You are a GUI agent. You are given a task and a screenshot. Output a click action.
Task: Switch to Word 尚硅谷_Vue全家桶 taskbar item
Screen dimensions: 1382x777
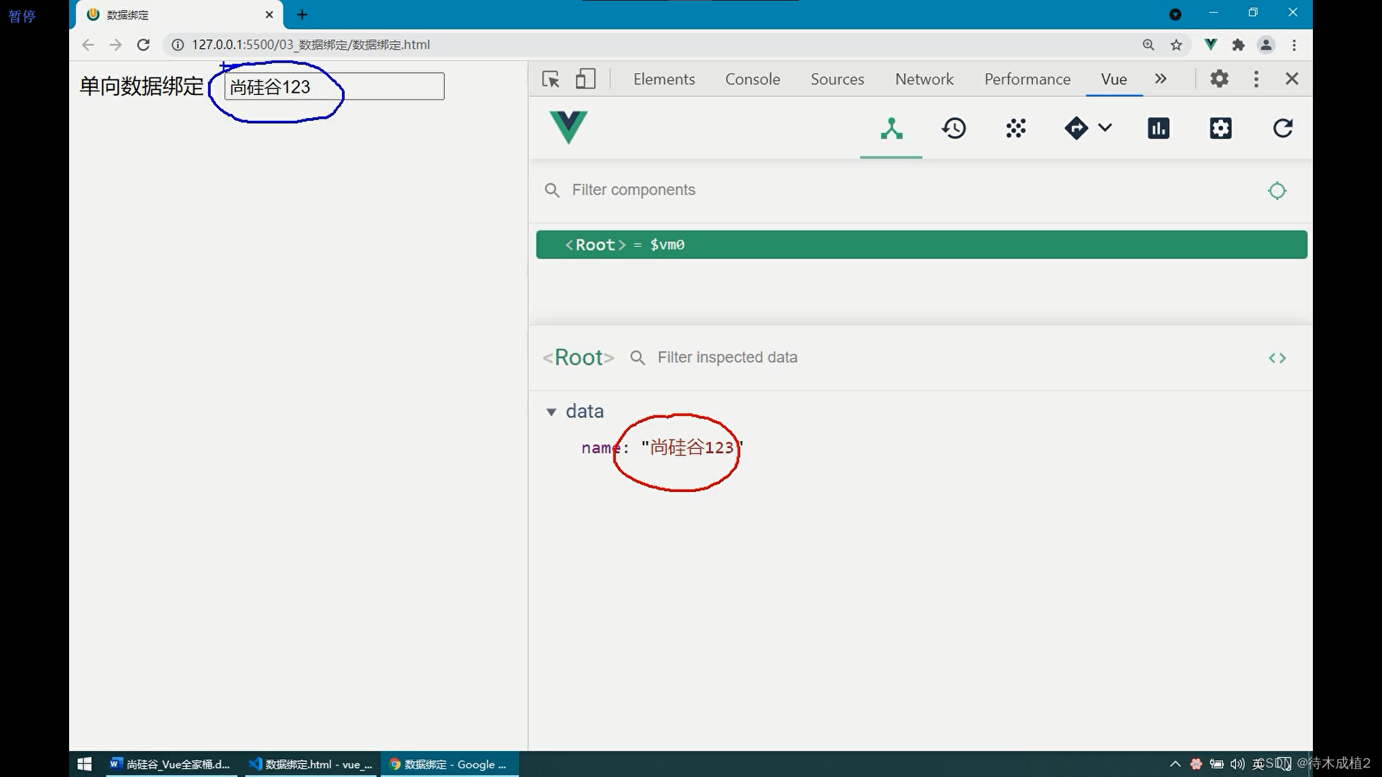coord(170,764)
